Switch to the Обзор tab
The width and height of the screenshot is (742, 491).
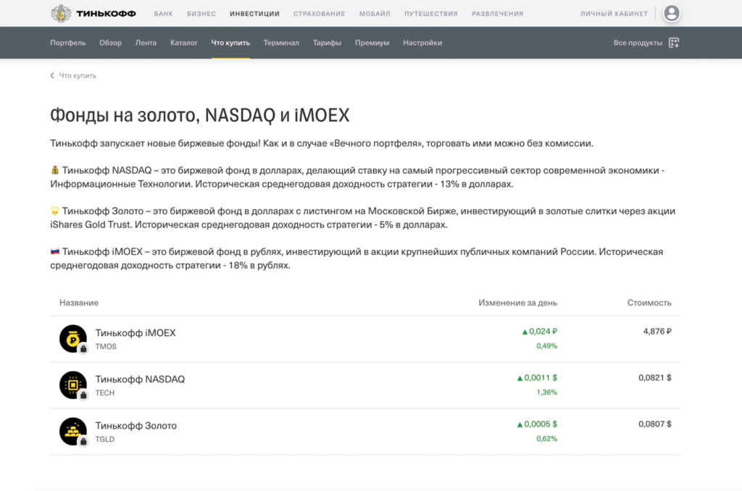(x=110, y=43)
